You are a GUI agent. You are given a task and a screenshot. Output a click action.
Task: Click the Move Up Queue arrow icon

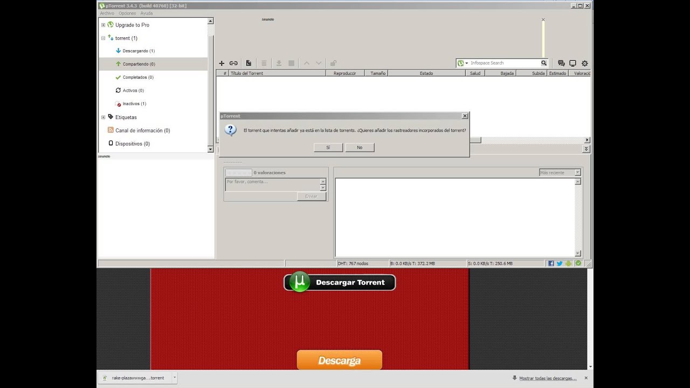tap(306, 63)
